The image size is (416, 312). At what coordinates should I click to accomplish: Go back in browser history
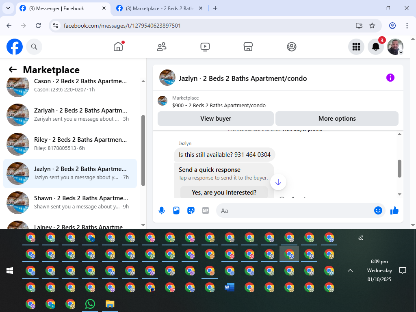click(x=9, y=26)
